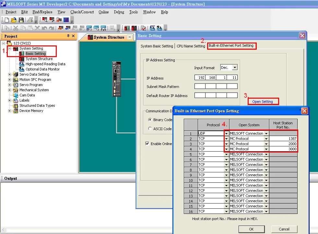Screen dimensions: 318x234
Task: Select Optional Data Monitor tree item
Action: tap(42, 69)
